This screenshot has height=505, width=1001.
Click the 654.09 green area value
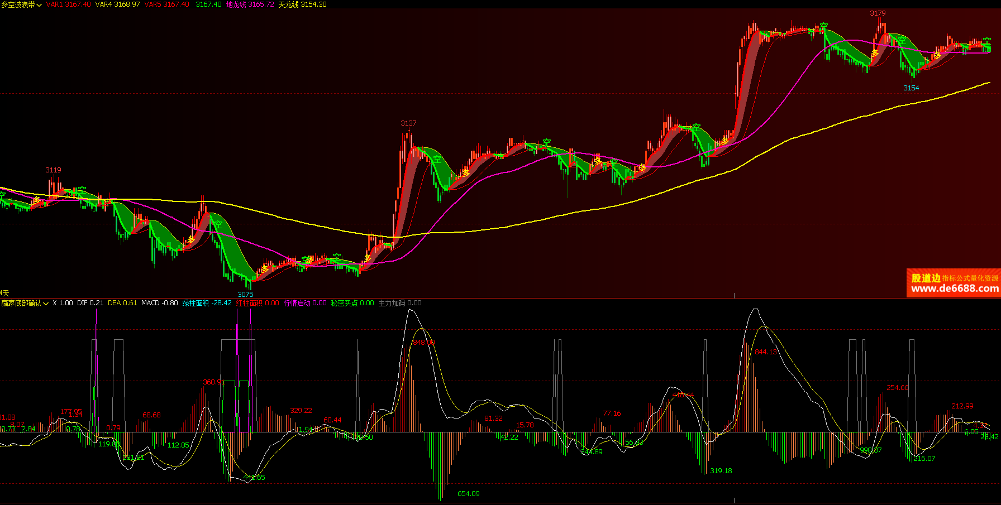click(x=468, y=494)
